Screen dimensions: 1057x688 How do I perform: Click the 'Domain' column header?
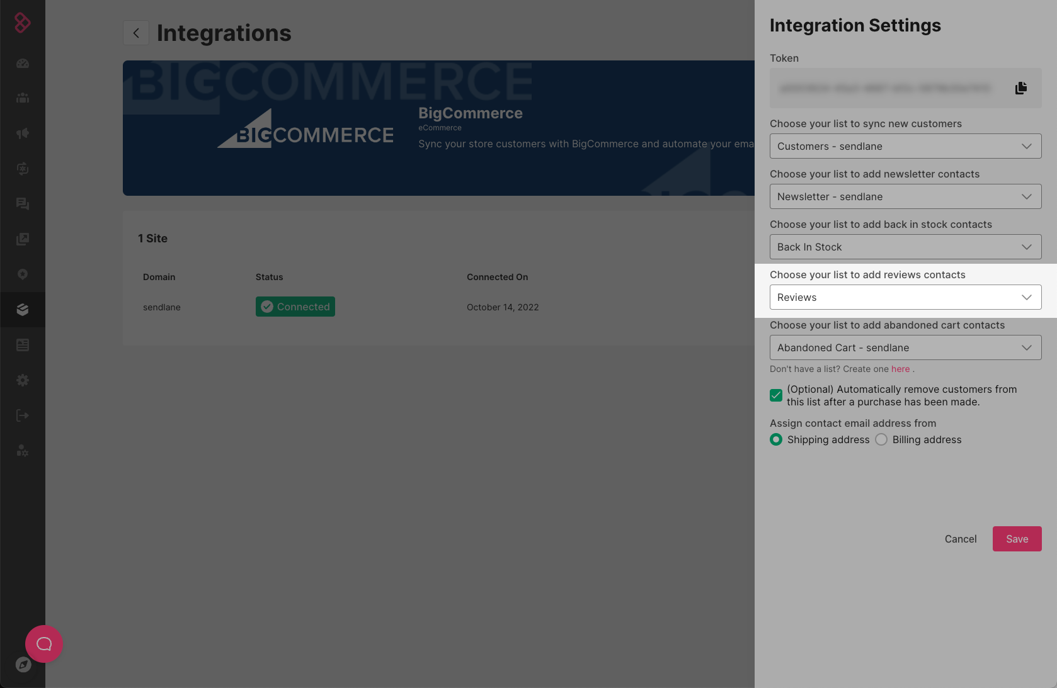(159, 277)
